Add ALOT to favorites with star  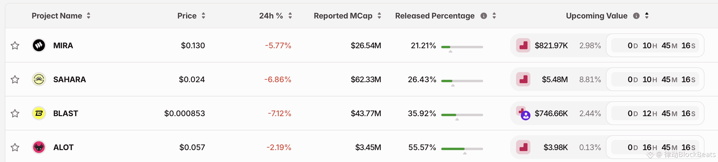(x=15, y=147)
